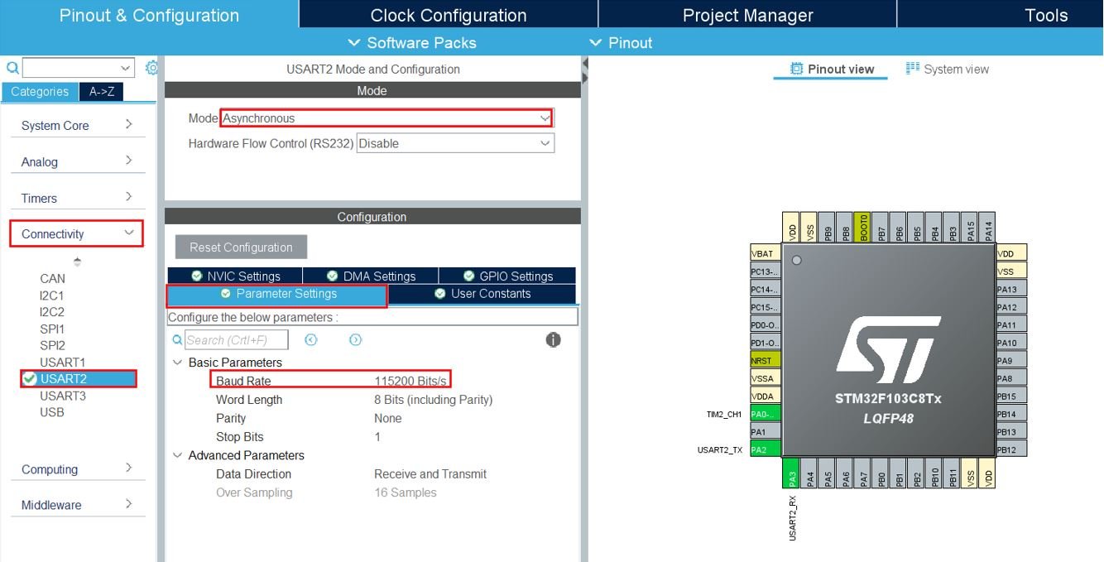
Task: Select the green PA2 pin on chip
Action: (766, 449)
